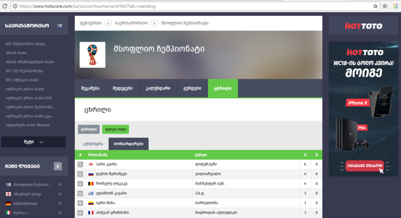
Task: Click the first breadcrumb arrow after ფეხბურთი
Action: (108, 23)
